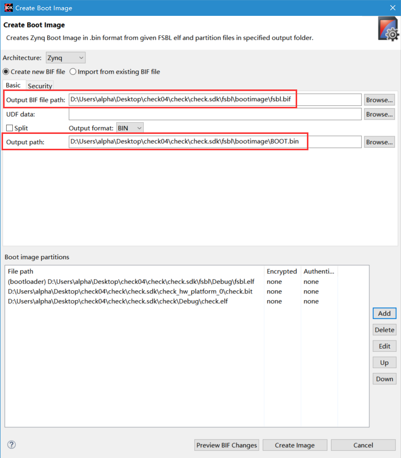Click the SDK title bar icon

(9, 8)
